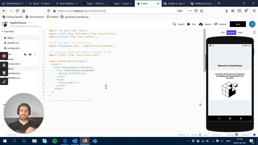This screenshot has height=145, width=258.
Task: Click the code editor vertical scrollbar
Action: pos(204,50)
